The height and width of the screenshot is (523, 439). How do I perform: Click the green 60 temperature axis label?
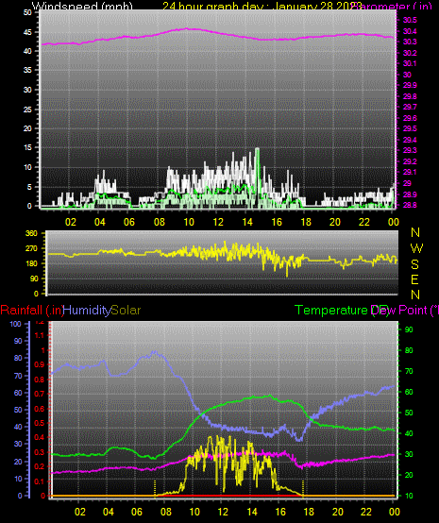click(x=409, y=392)
